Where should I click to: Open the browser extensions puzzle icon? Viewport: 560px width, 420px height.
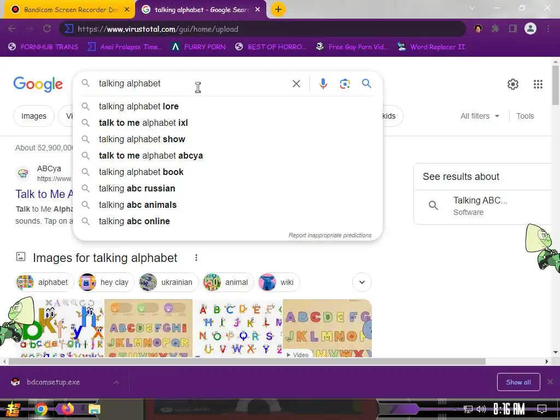point(495,28)
